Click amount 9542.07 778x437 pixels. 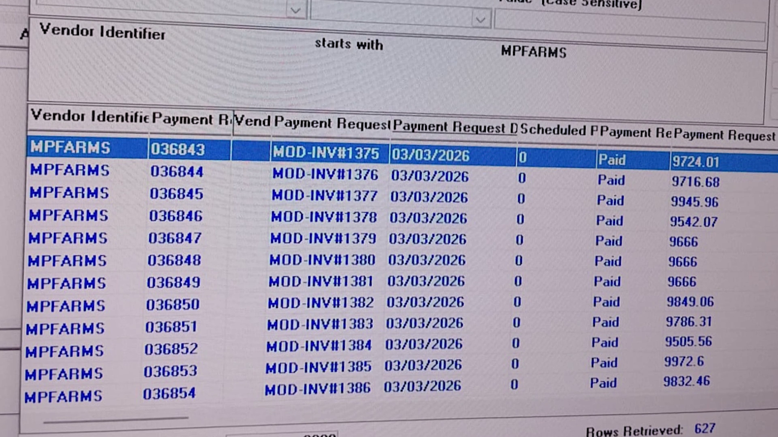[x=694, y=222]
